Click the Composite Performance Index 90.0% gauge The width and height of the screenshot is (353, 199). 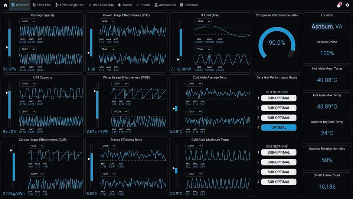(x=277, y=43)
